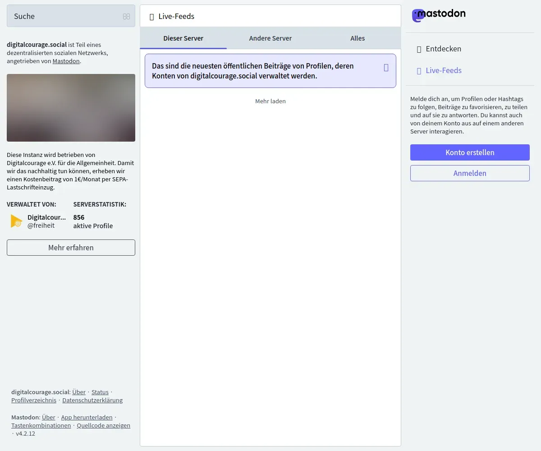Click the Live-Feeds navigation icon in sidebar
Screen dimensions: 541x451
(x=419, y=71)
